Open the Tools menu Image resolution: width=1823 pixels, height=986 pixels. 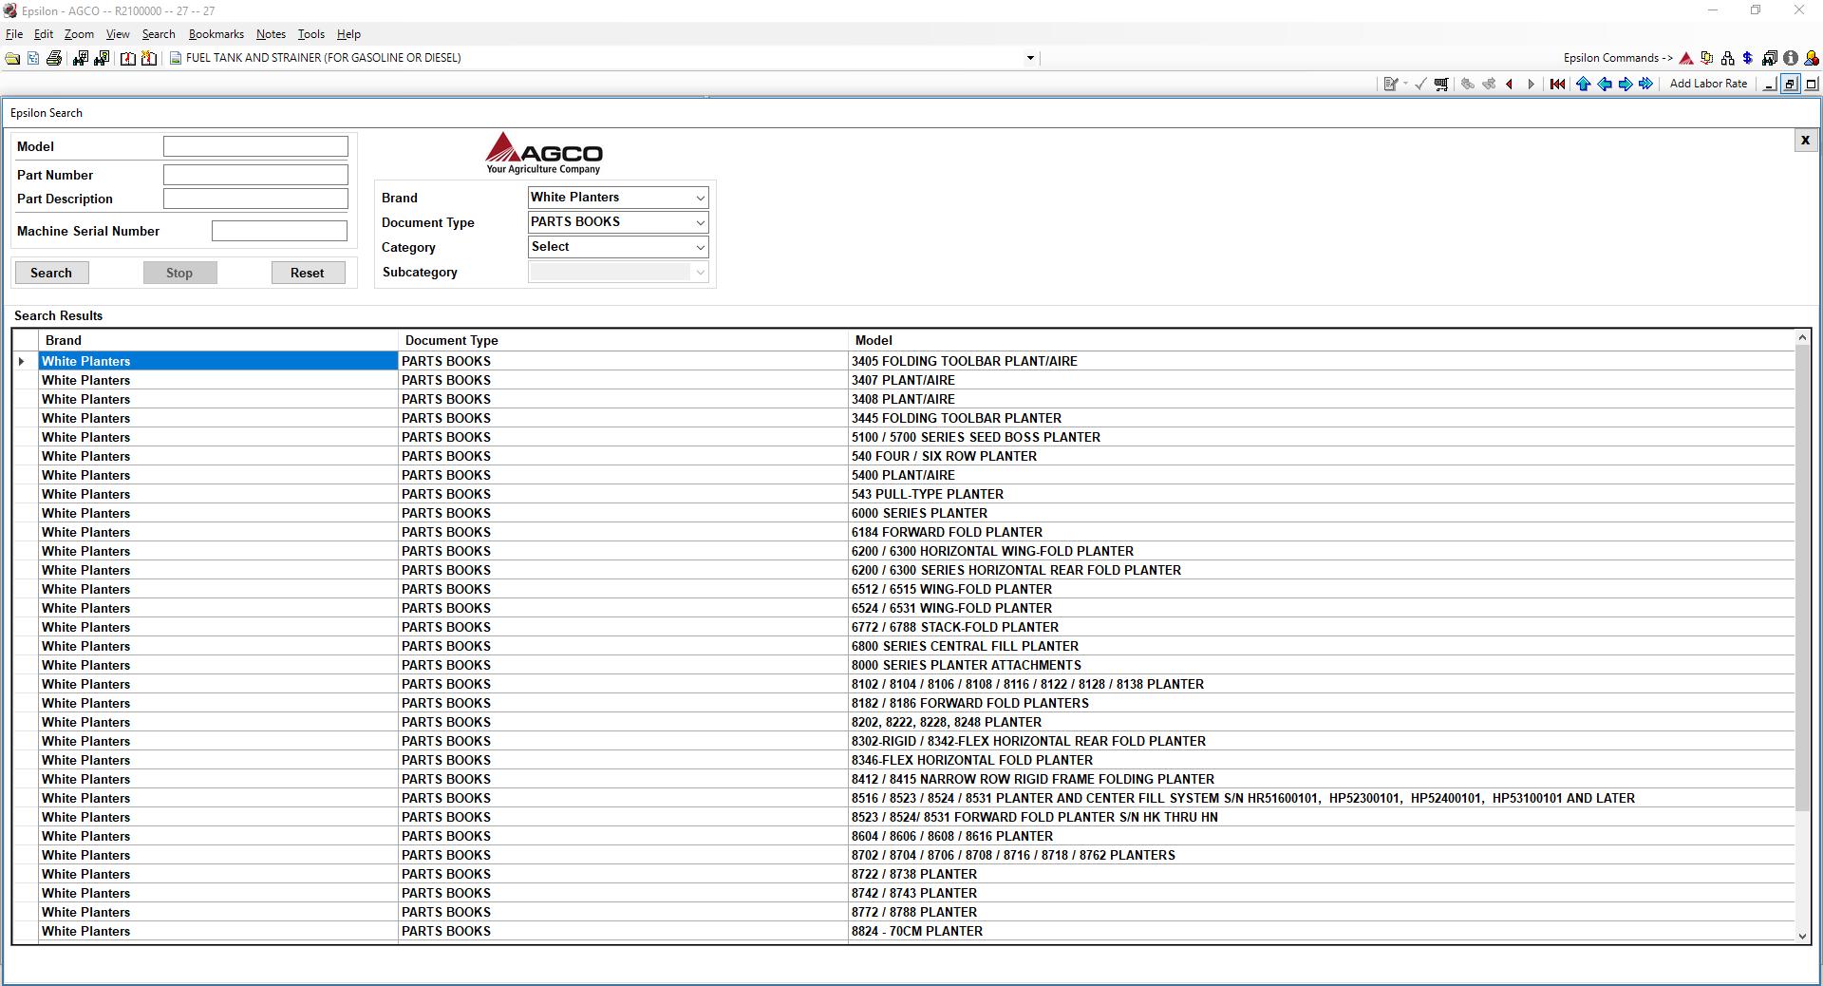coord(310,34)
